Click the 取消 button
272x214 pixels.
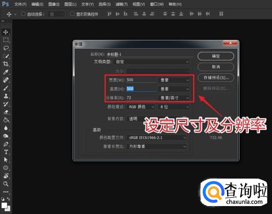(x=216, y=67)
